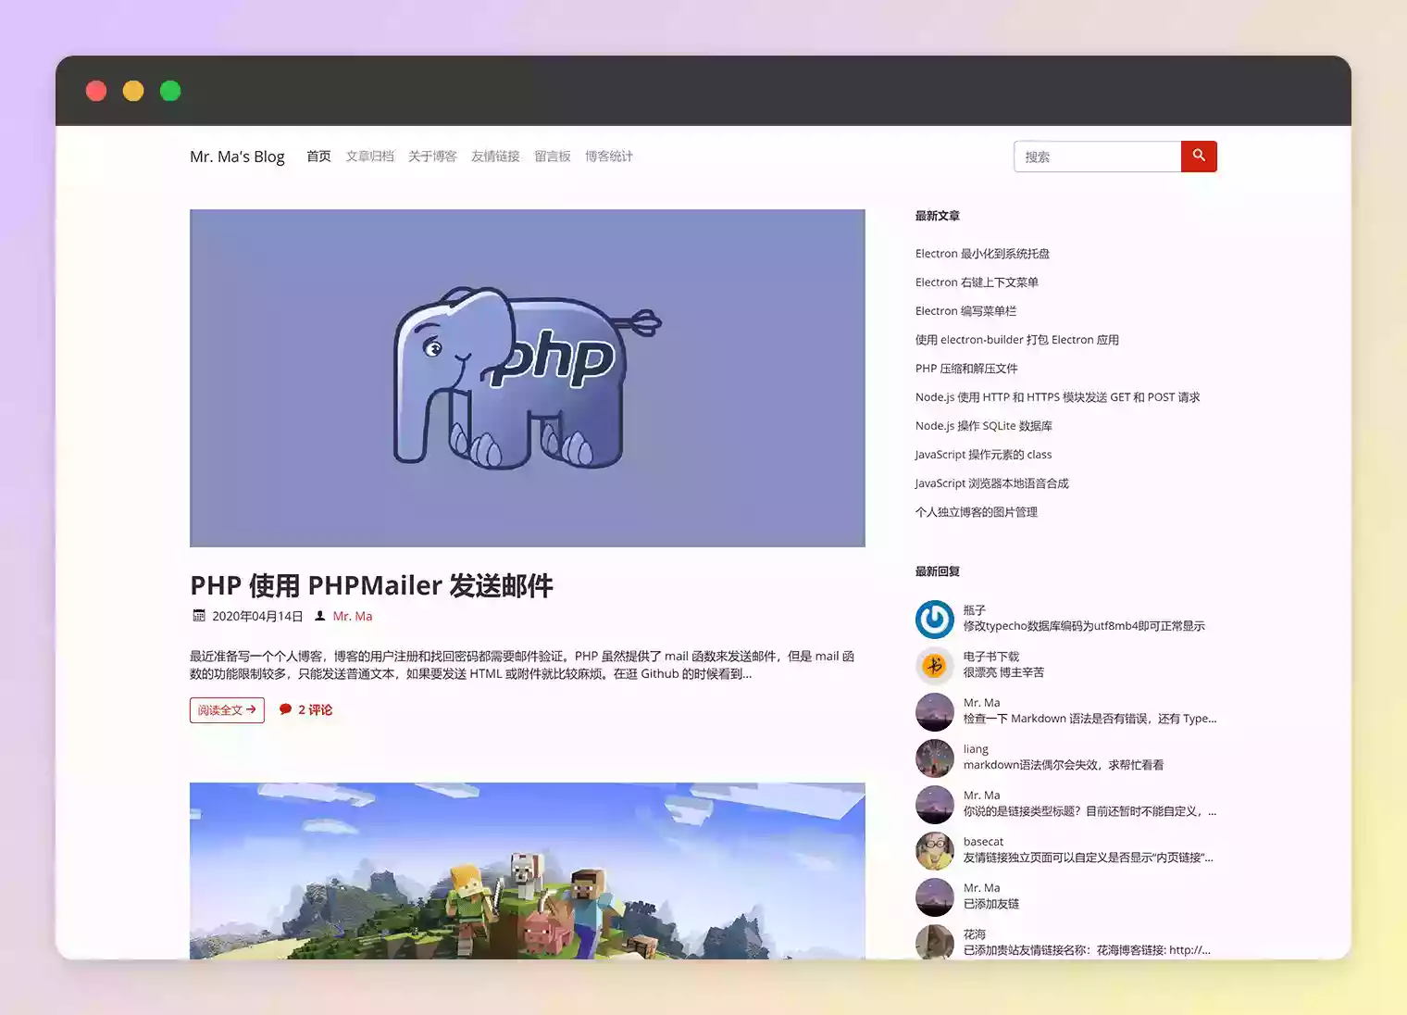Click the 阅读全文 button
The image size is (1407, 1015).
point(227,709)
